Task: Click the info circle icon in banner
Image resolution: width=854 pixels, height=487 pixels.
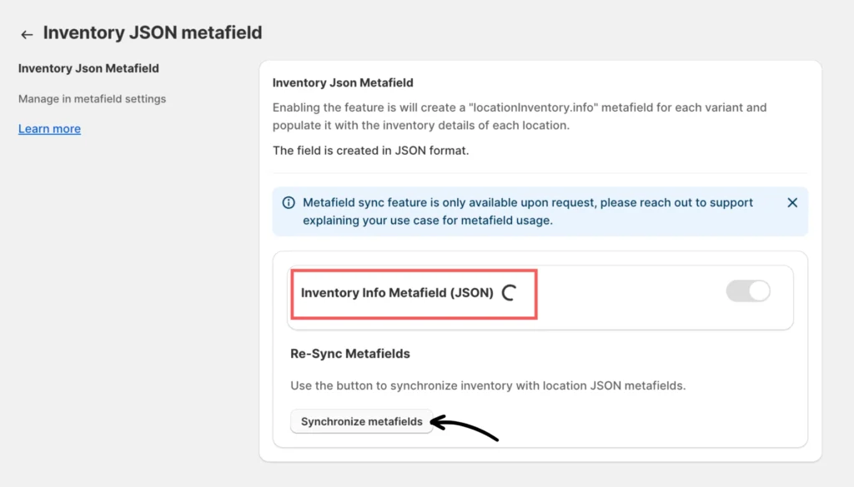Action: coord(289,202)
